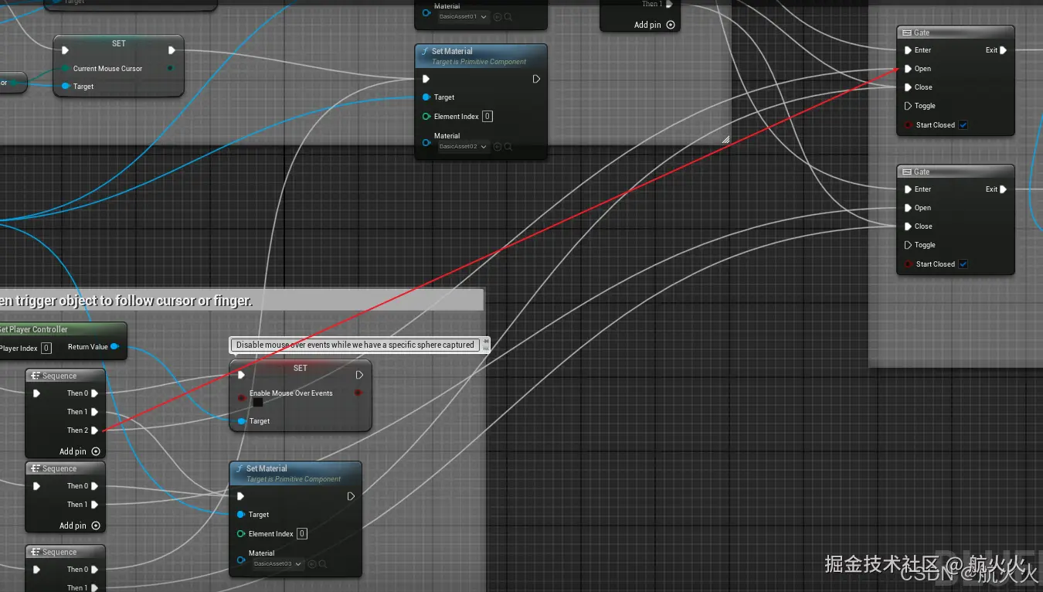Click the comment box resize handle beside the BasicAsset02 Set Material node
This screenshot has width=1043, height=592.
point(725,140)
